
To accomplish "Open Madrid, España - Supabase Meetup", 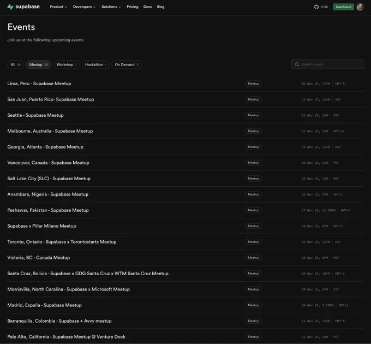I will 45,305.
